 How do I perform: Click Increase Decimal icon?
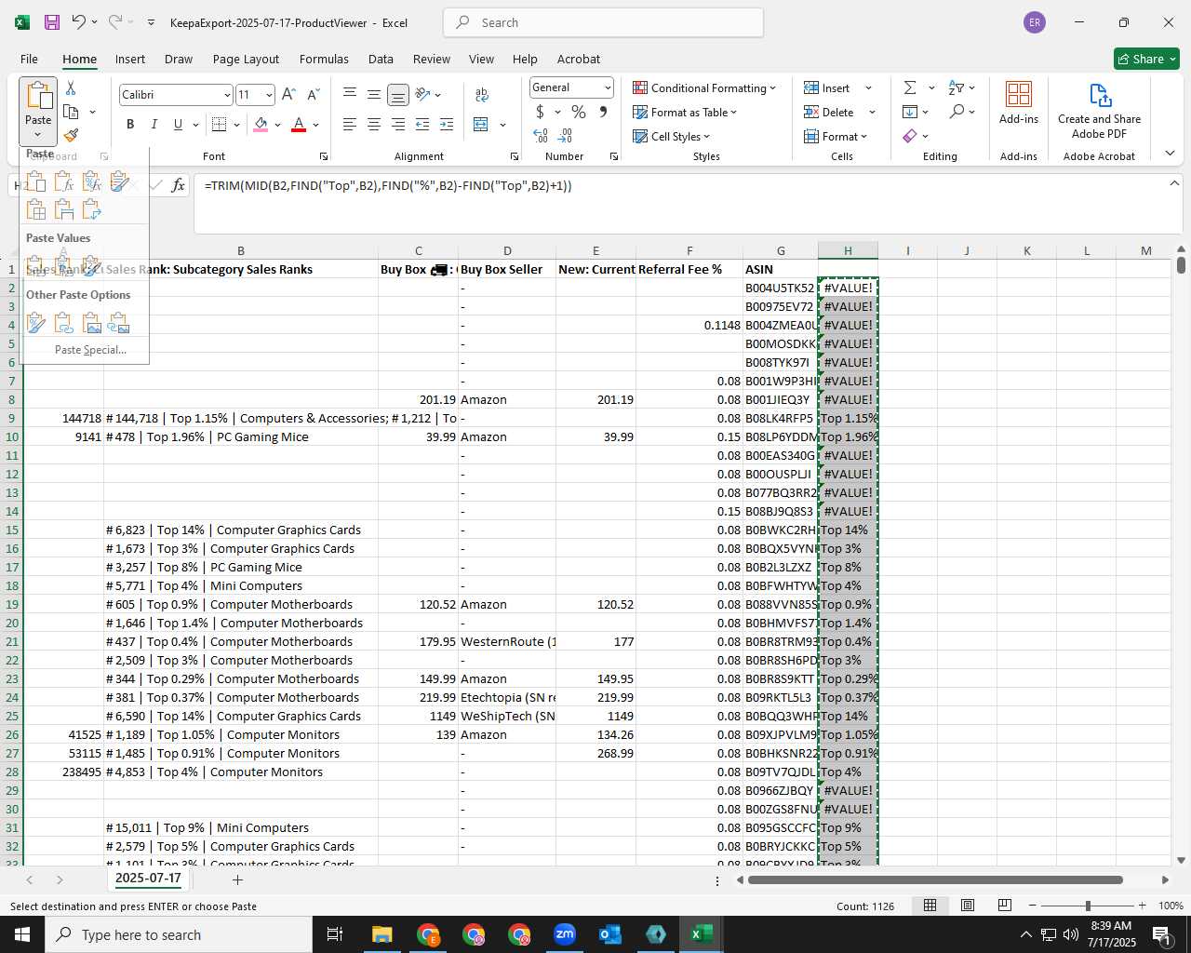[x=541, y=135]
